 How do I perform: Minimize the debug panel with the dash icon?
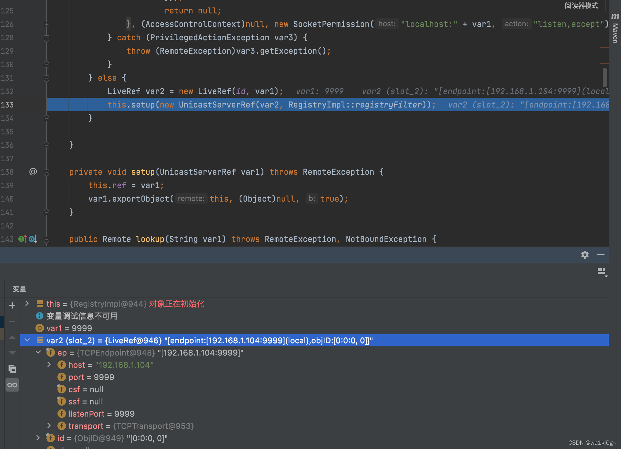(x=601, y=255)
